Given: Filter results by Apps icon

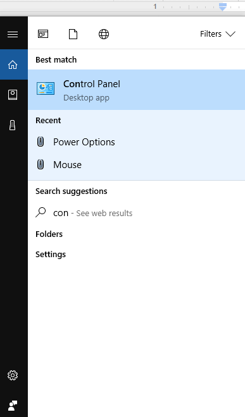Looking at the screenshot, I should [43, 34].
